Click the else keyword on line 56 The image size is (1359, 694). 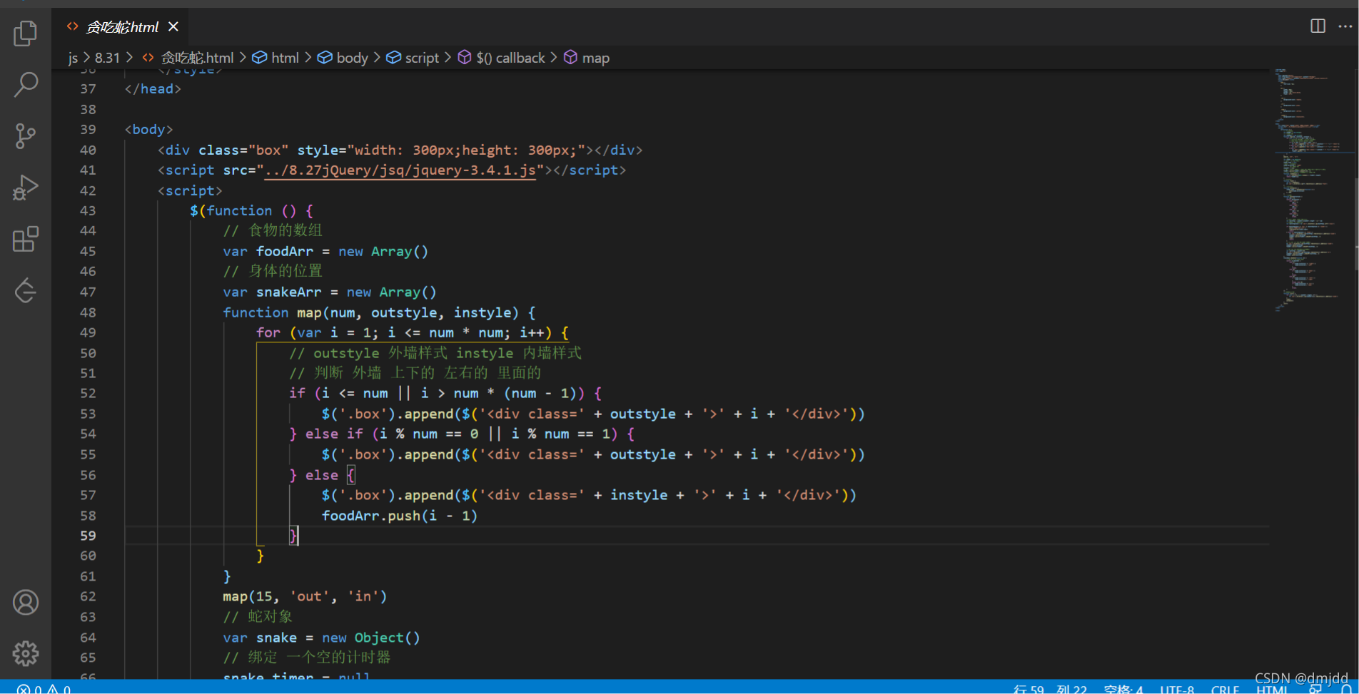[x=322, y=475]
